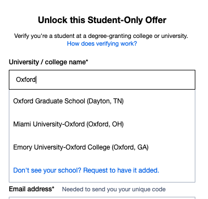Click the university name field containing "Oxford"
208x199 pixels.
click(x=102, y=80)
